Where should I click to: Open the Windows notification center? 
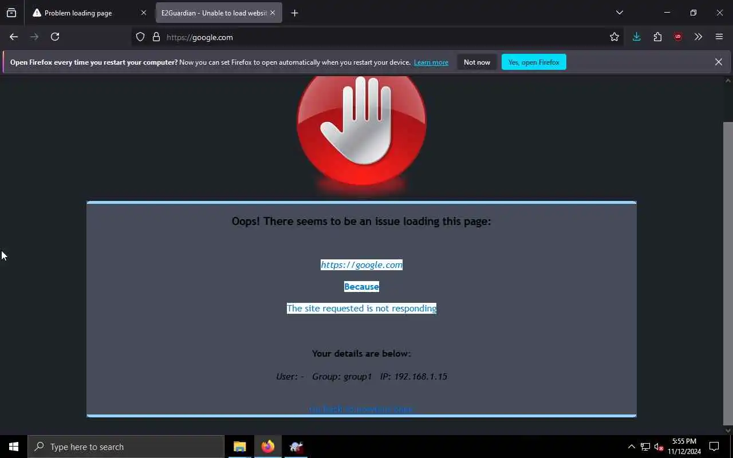pyautogui.click(x=714, y=447)
